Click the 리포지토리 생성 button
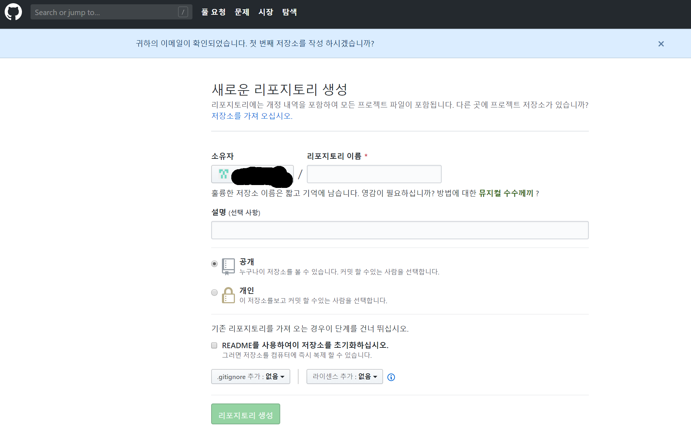This screenshot has width=691, height=429. coord(245,414)
